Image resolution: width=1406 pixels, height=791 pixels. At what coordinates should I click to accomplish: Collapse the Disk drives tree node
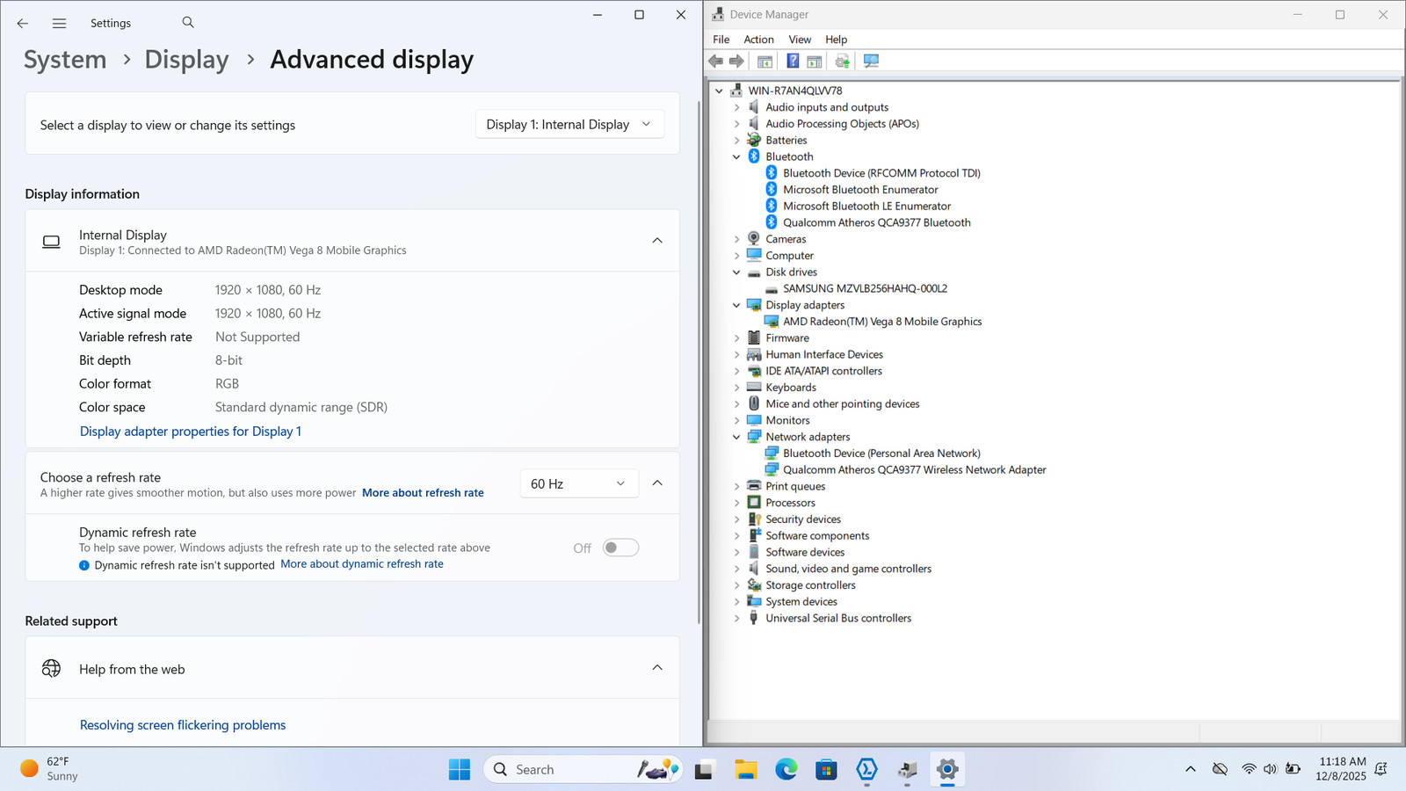pyautogui.click(x=736, y=272)
